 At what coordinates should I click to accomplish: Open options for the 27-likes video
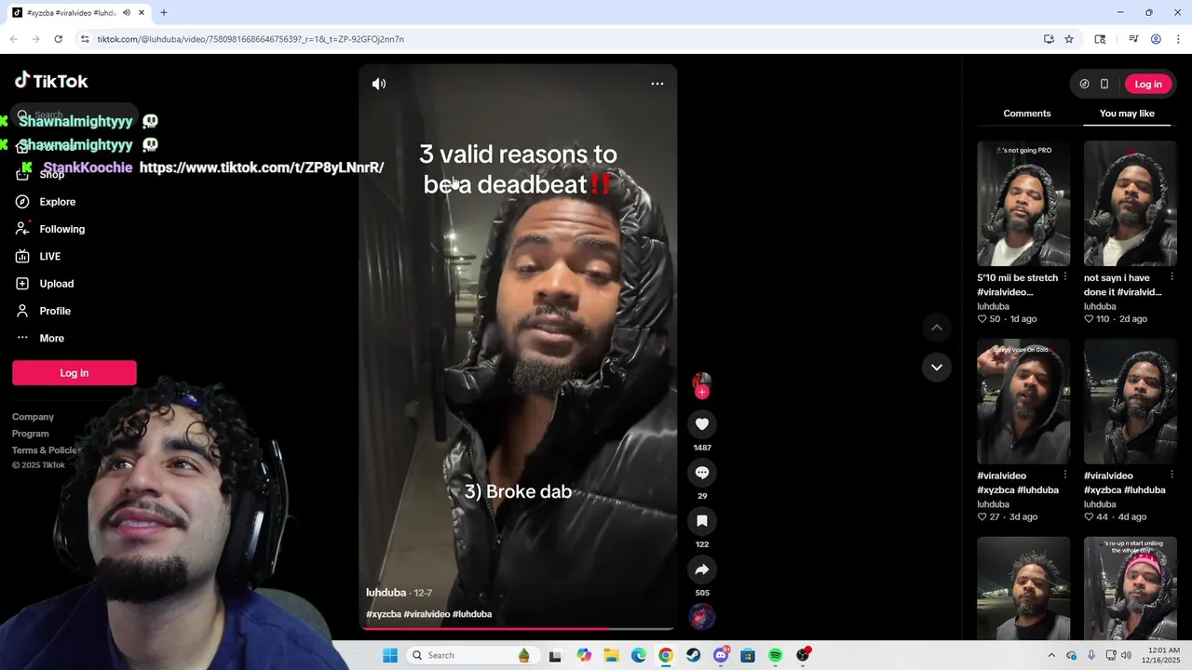pyautogui.click(x=1065, y=475)
